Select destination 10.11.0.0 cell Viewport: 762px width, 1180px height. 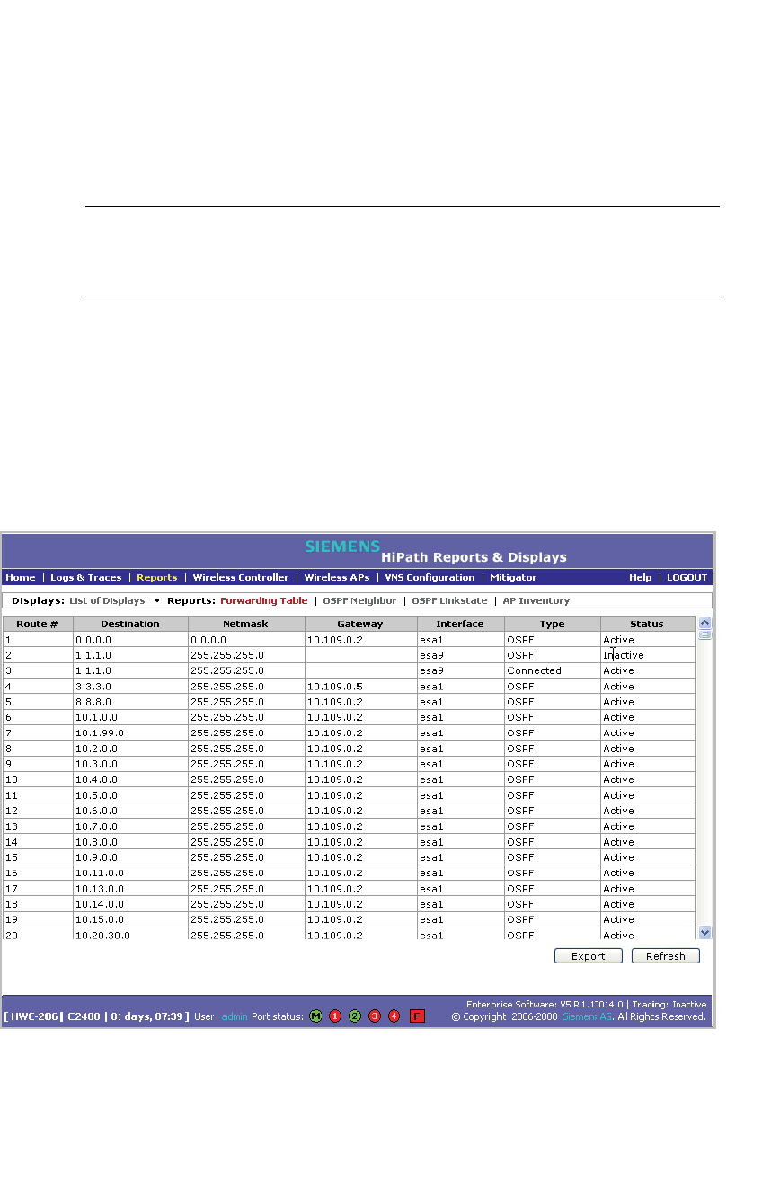(x=130, y=873)
